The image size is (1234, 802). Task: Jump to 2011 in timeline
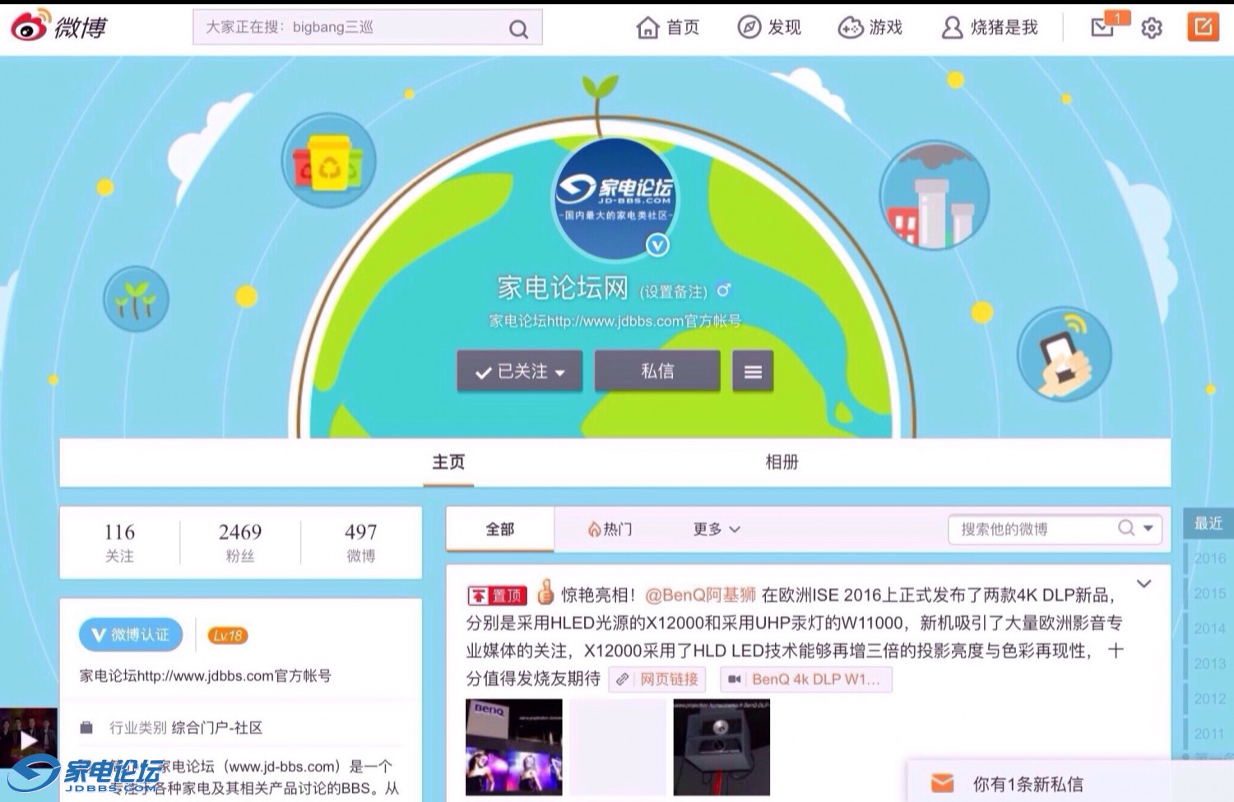pyautogui.click(x=1209, y=734)
